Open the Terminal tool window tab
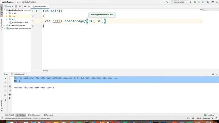 pyautogui.click(x=48, y=115)
